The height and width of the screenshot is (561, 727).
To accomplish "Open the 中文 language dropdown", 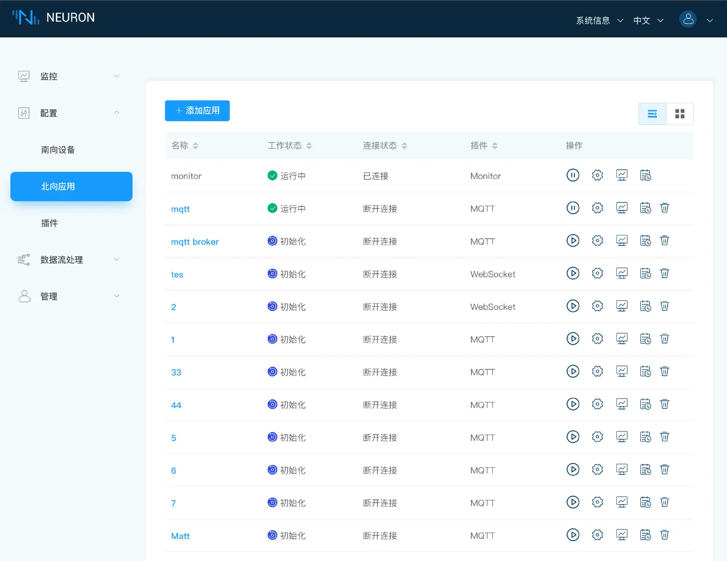I will (x=648, y=20).
